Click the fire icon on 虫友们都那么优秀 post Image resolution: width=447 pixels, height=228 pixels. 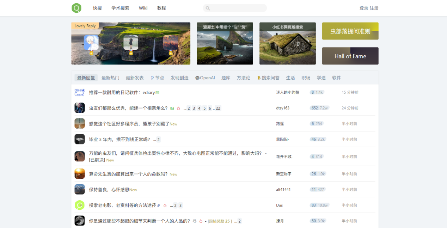(x=178, y=108)
